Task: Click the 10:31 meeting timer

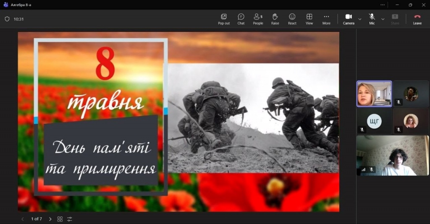Action: (x=18, y=19)
